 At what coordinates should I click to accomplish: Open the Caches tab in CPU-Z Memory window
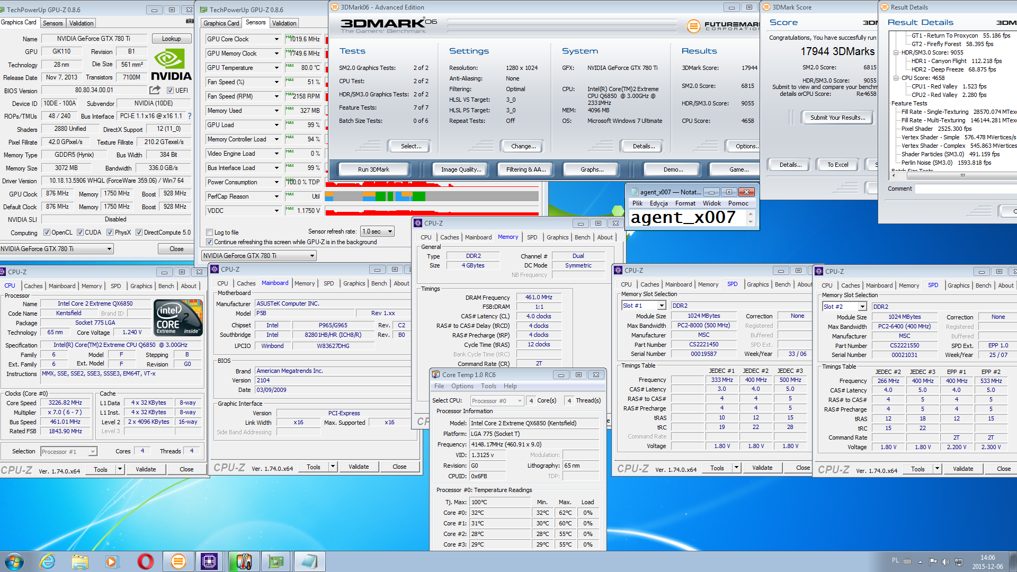[x=449, y=237]
